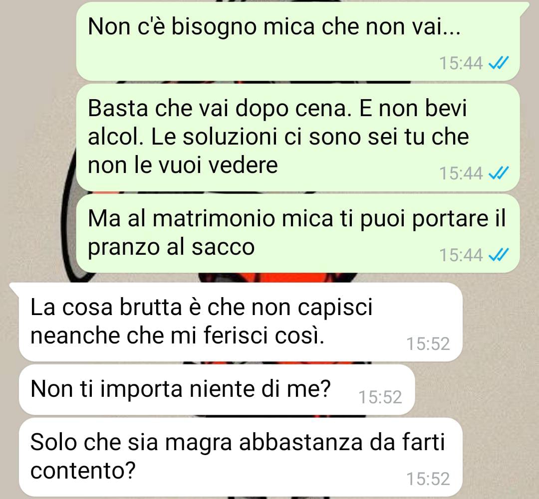Viewport: 539px width, 499px height.
Task: Select the received message 'La cosa brutta è che non capisci'
Action: pos(241,322)
